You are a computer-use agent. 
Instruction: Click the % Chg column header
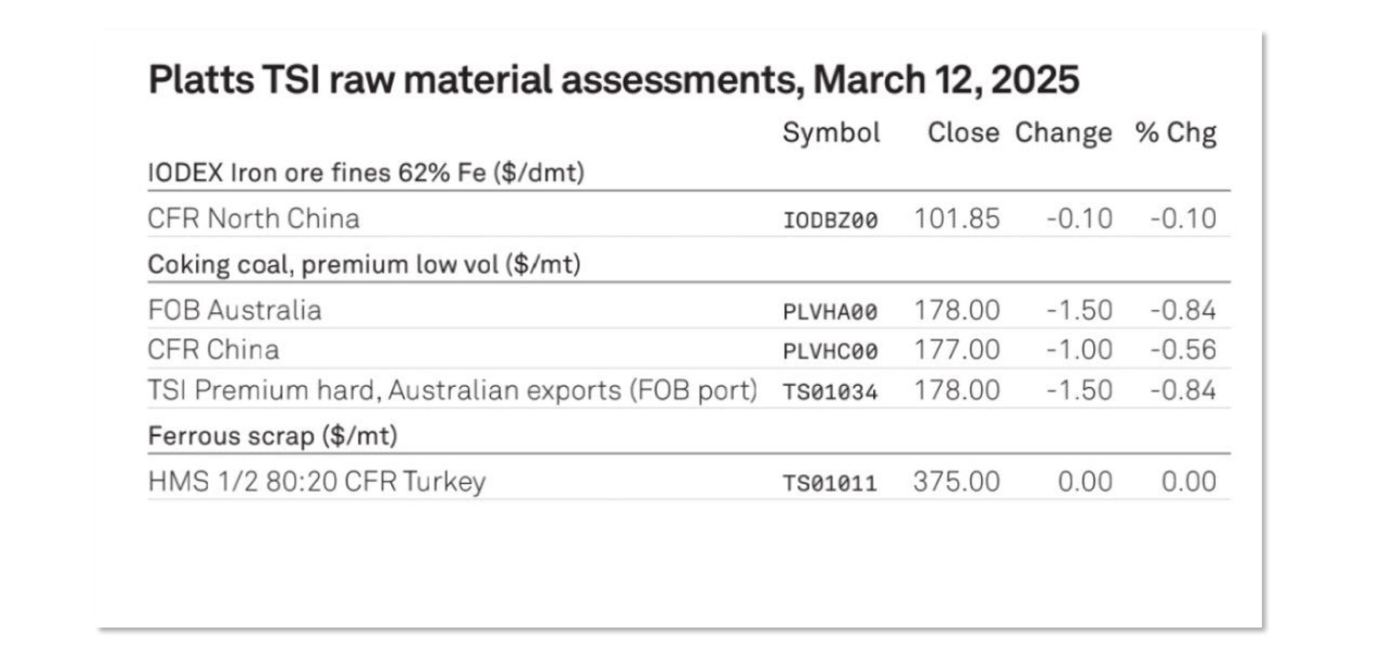coord(1176,134)
